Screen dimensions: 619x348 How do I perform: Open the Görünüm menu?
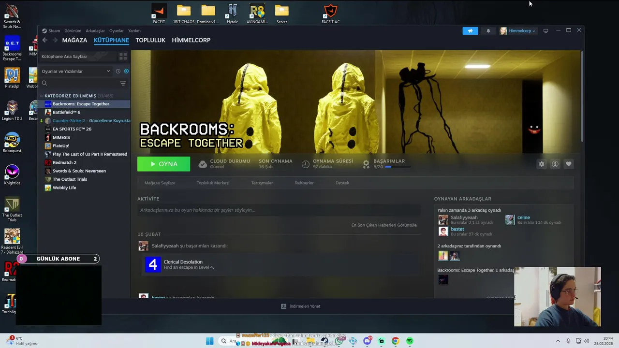[x=73, y=30]
